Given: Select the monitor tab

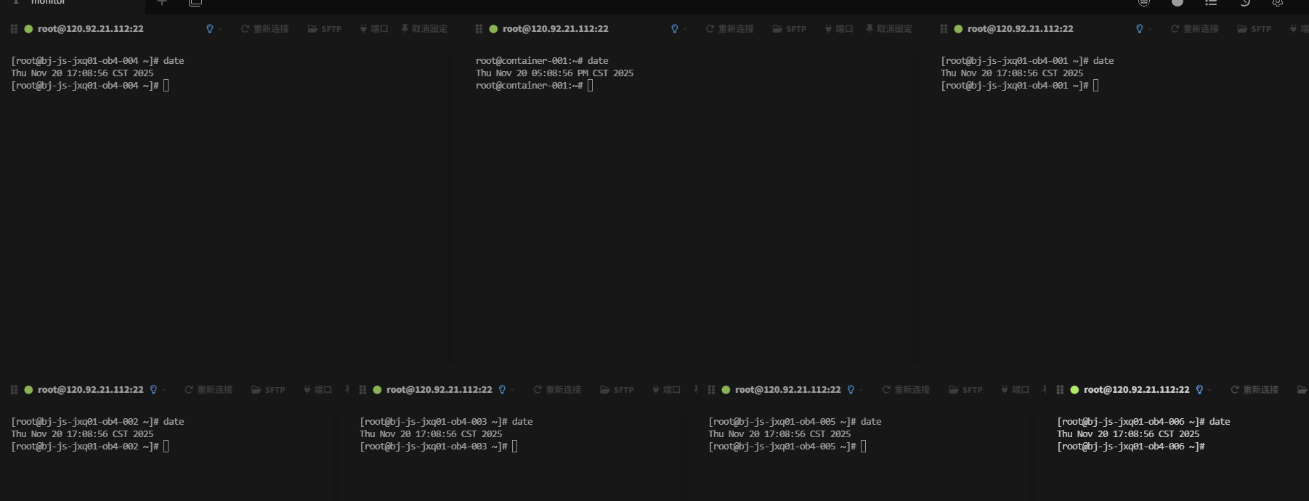Looking at the screenshot, I should click(48, 3).
